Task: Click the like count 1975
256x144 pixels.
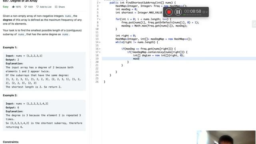Action: tap(18, 7)
